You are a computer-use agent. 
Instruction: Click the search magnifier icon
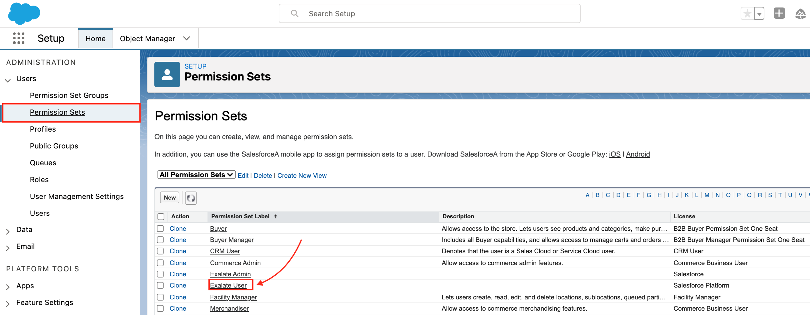294,13
